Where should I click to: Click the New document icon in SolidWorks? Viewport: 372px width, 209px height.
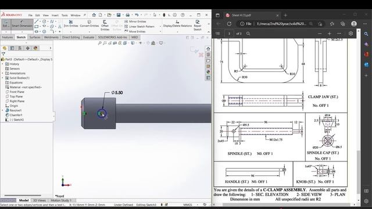[101, 15]
